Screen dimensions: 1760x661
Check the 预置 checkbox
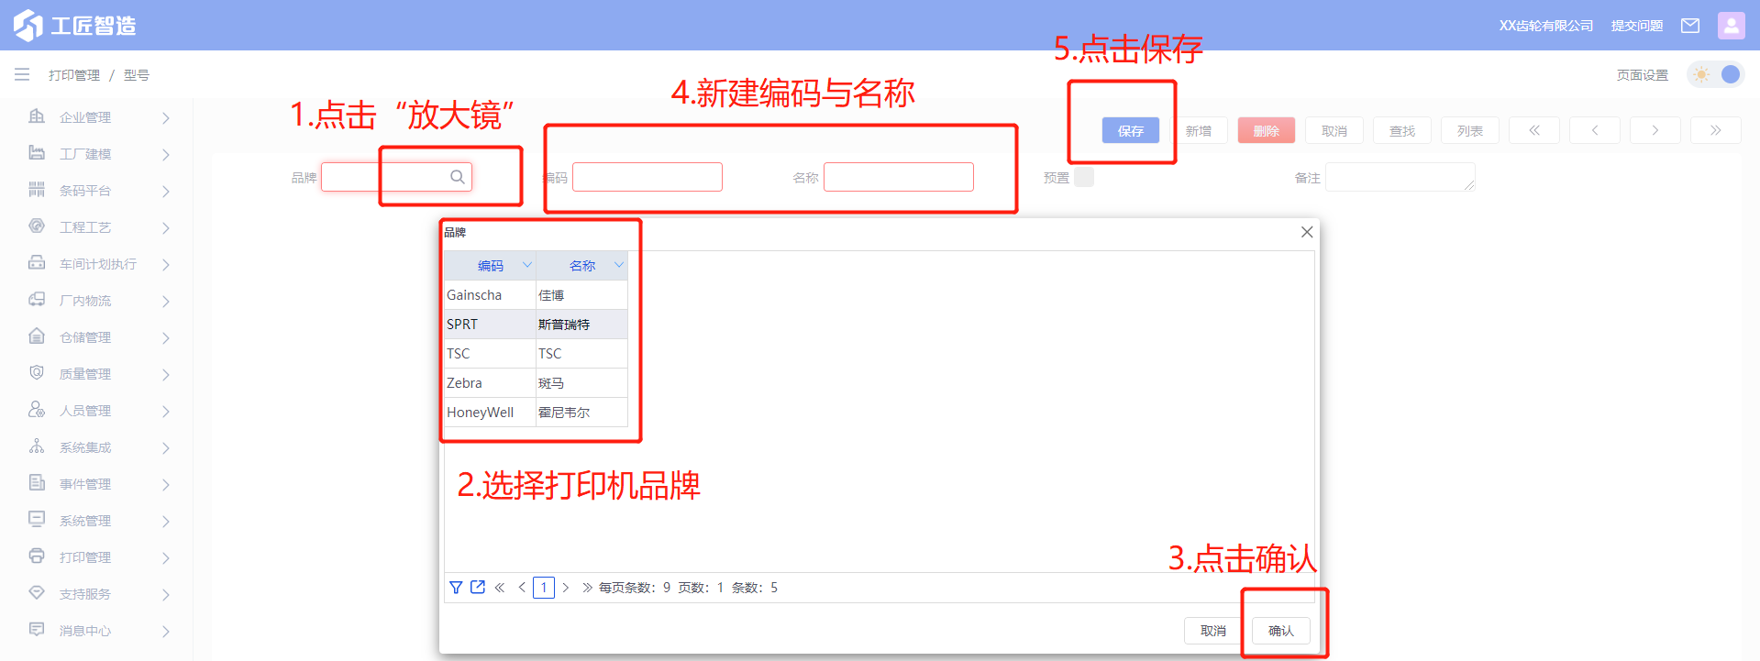coord(1084,177)
